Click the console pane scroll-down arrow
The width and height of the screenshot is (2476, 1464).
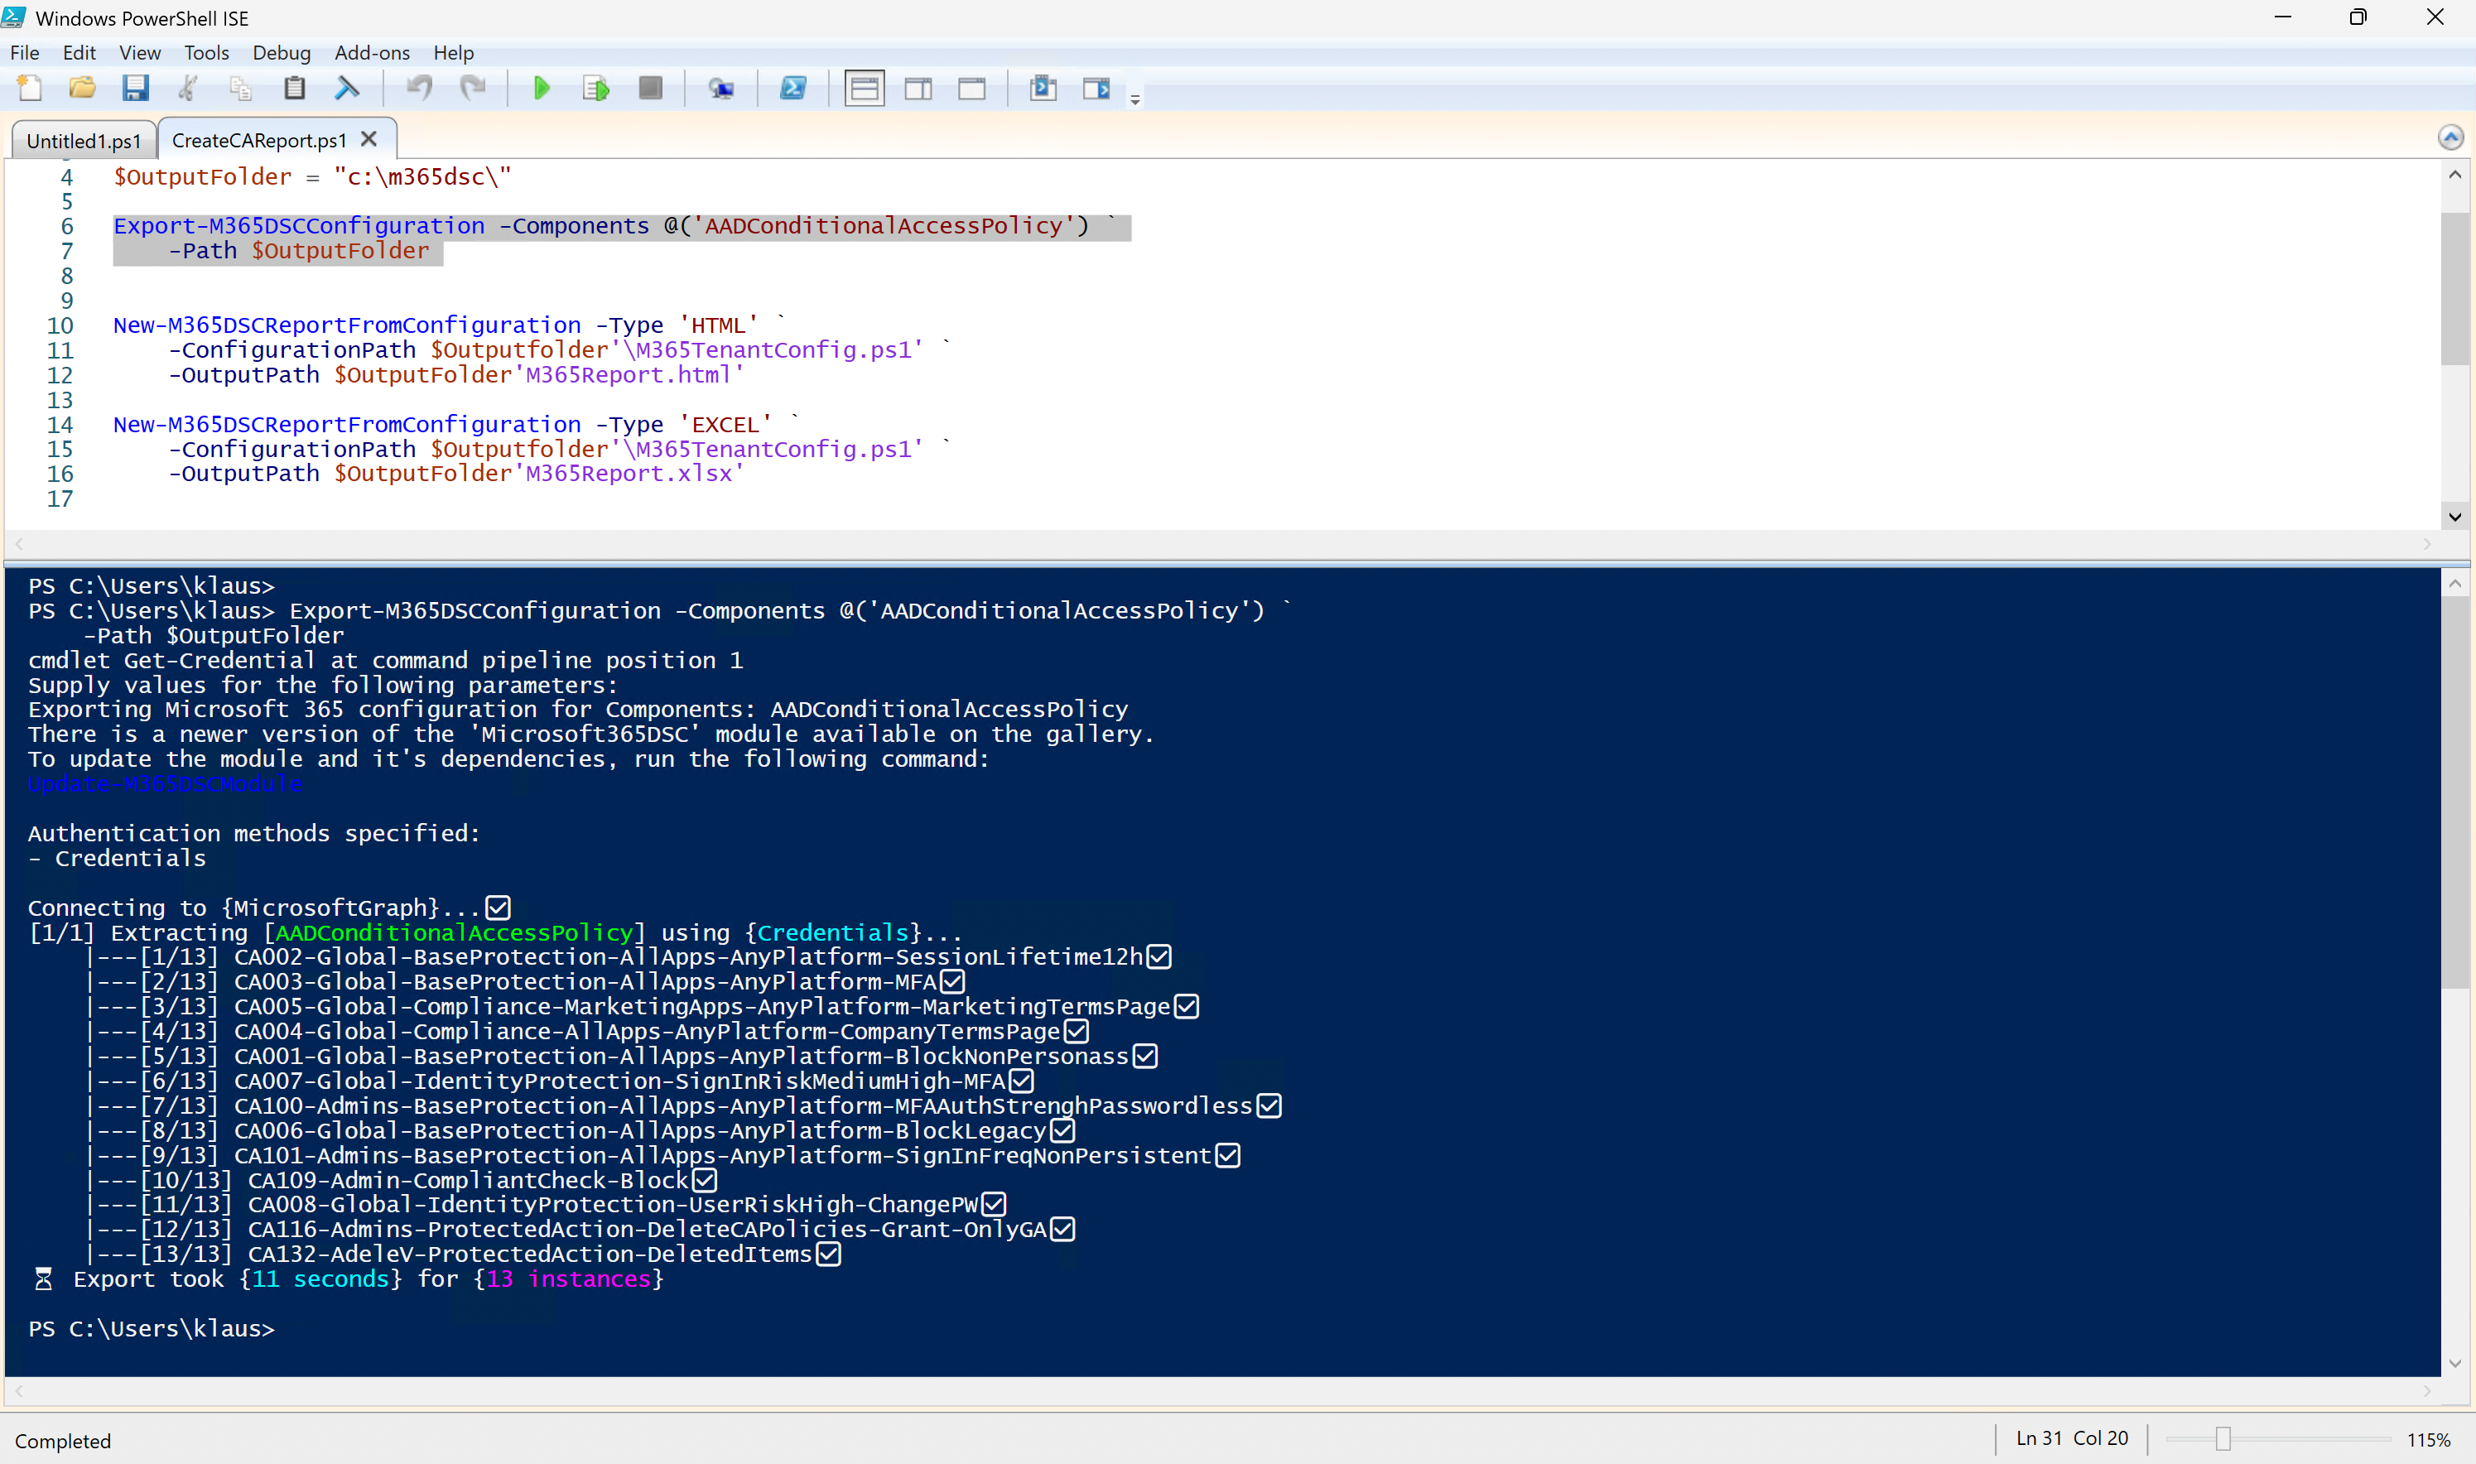pyautogui.click(x=2455, y=1363)
